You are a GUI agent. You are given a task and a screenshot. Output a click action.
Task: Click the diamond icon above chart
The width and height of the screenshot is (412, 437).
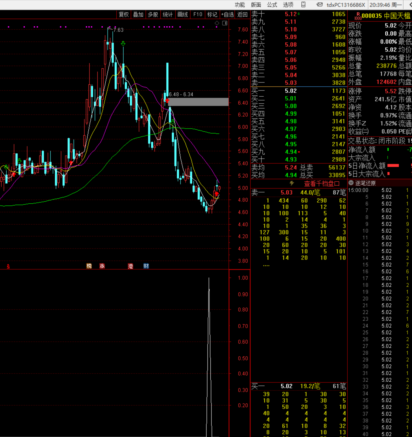coord(217,23)
